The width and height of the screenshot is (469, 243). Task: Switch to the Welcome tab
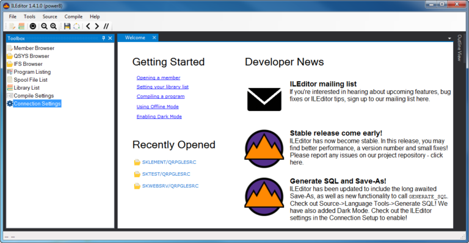pos(135,38)
